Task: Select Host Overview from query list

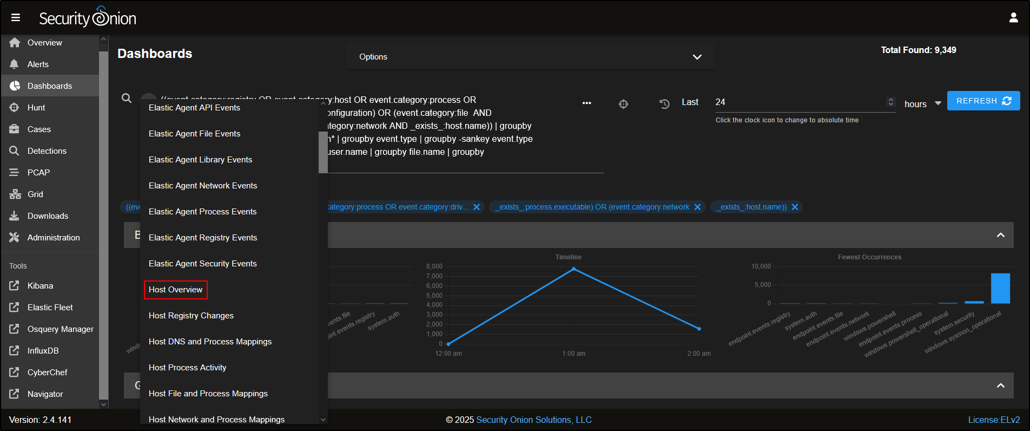Action: pos(176,290)
